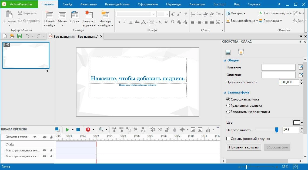Open color picker dropdown arrow
The height and width of the screenshot is (170, 308).
pos(302,123)
